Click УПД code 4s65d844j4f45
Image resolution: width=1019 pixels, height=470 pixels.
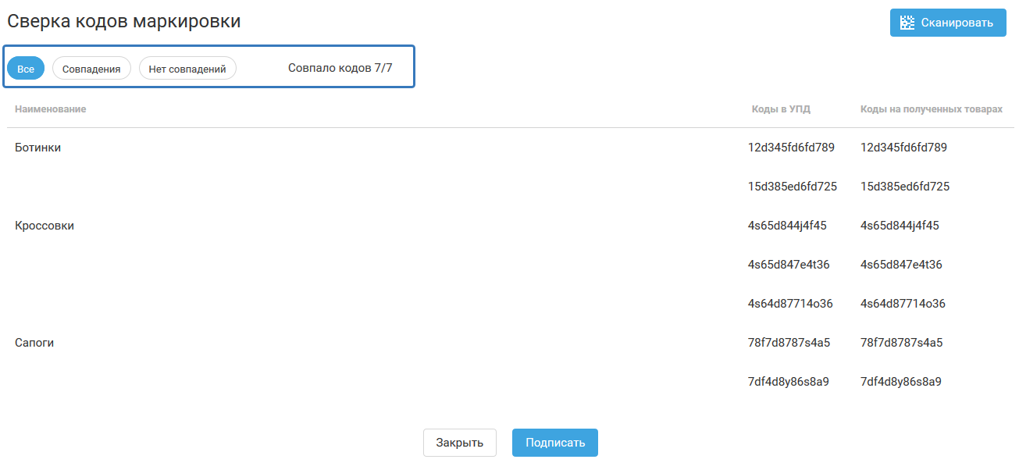click(787, 226)
